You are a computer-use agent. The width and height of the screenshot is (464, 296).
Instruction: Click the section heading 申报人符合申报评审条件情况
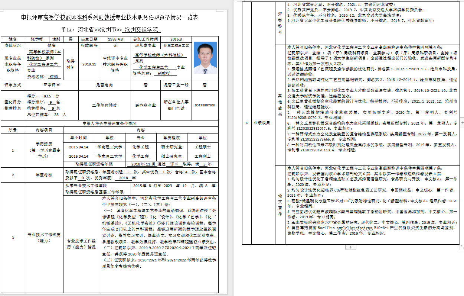point(109,123)
